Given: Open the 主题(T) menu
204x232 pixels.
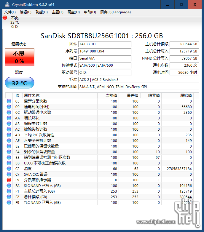Looking at the screenshot, I should 58,12.
